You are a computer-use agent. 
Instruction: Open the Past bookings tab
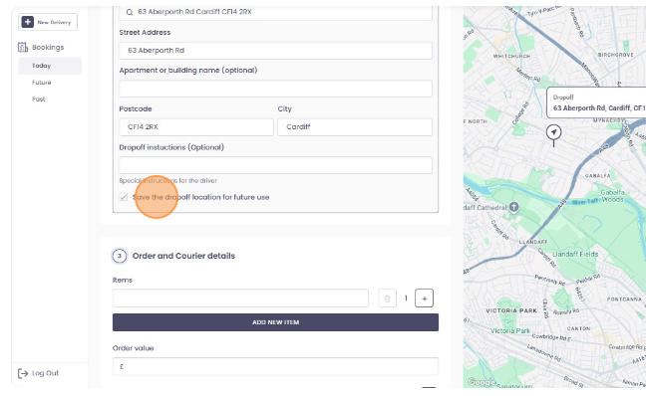(x=38, y=99)
